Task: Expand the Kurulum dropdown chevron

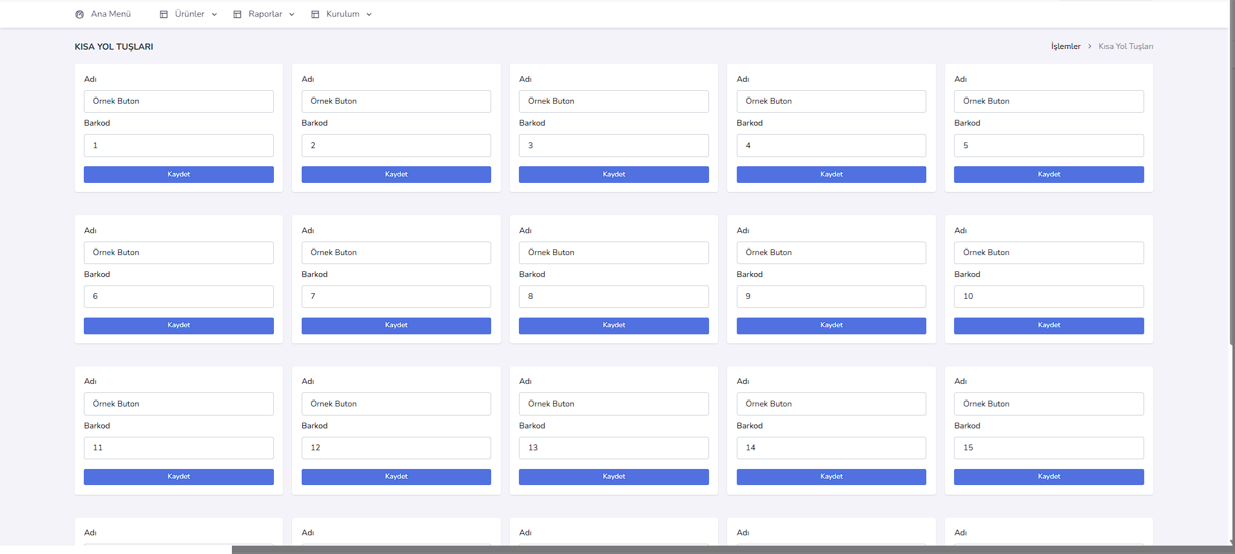Action: [x=369, y=14]
